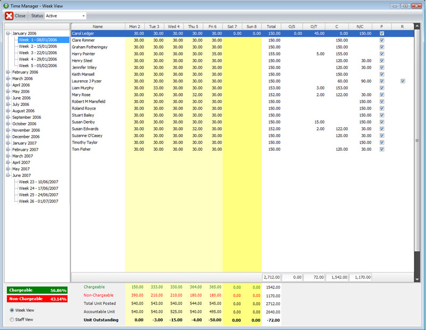Expand the December 2006 tree node
Screen dimensions: 426x330
coord(8,137)
